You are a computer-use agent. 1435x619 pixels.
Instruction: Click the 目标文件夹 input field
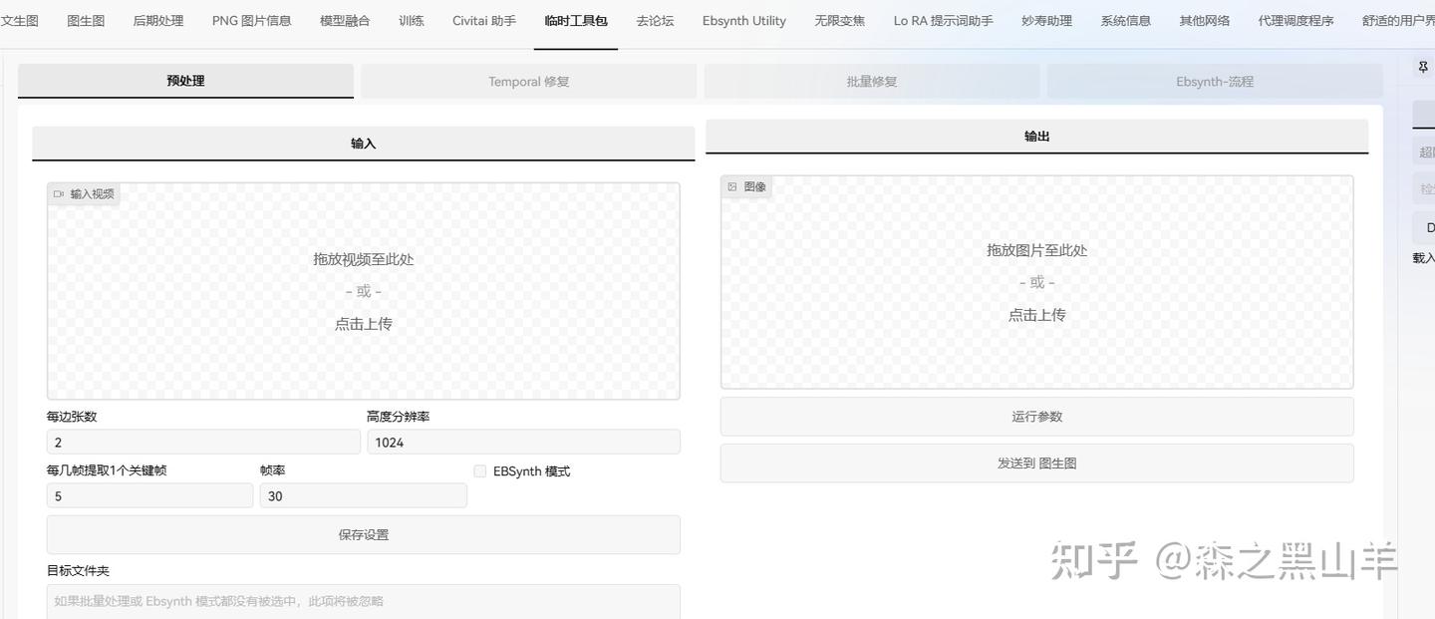pyautogui.click(x=363, y=599)
